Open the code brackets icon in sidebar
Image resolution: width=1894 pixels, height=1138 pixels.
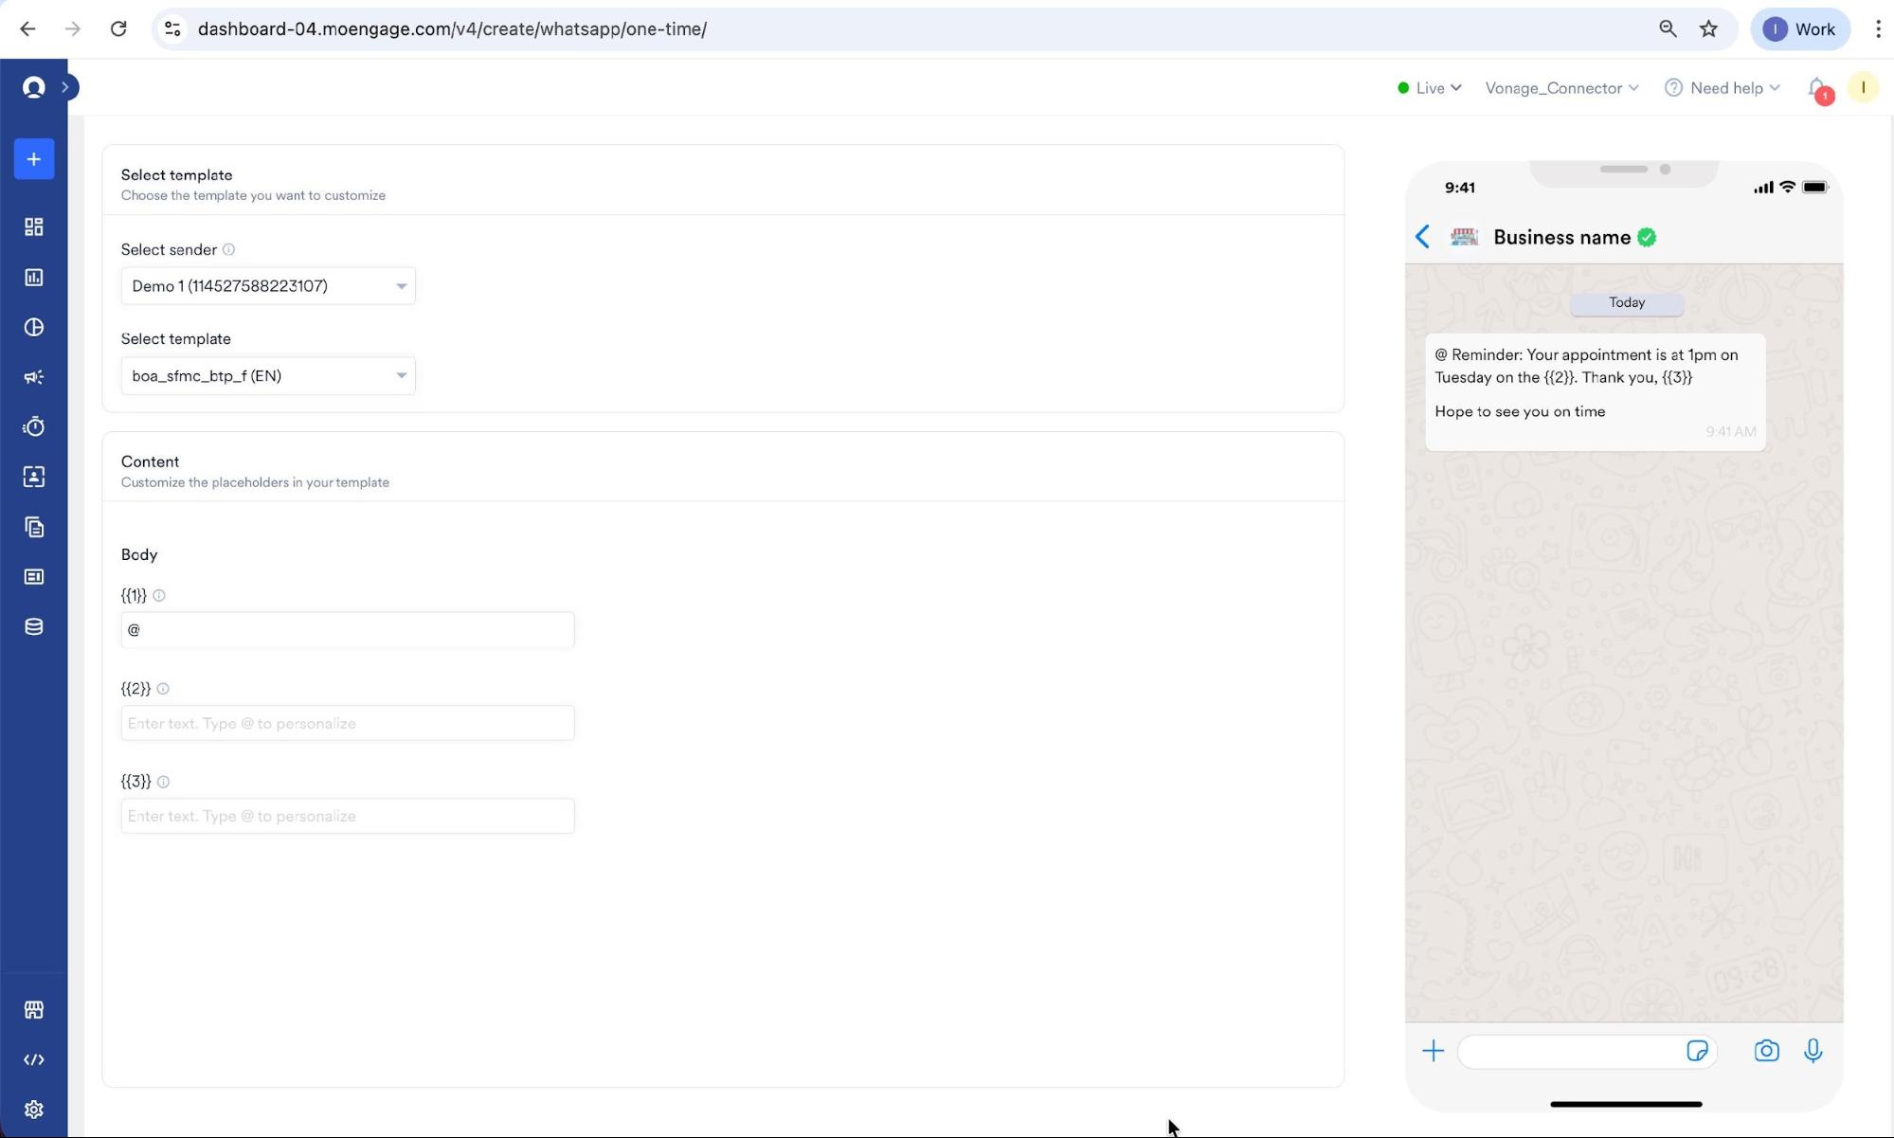click(x=34, y=1059)
